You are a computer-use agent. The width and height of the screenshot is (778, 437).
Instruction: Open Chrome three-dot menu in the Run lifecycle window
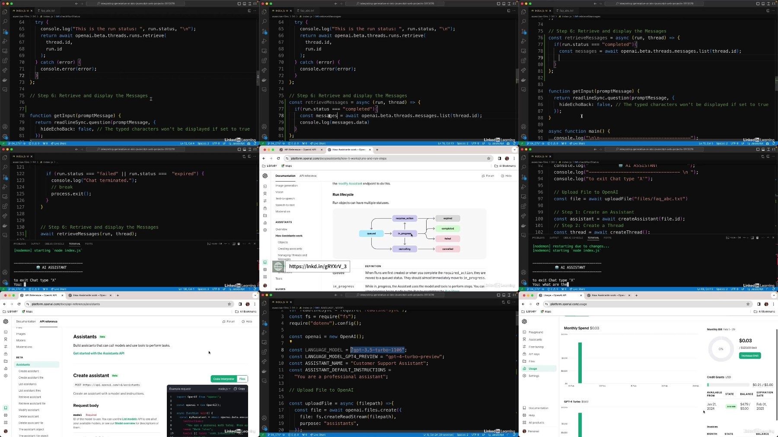click(x=514, y=158)
